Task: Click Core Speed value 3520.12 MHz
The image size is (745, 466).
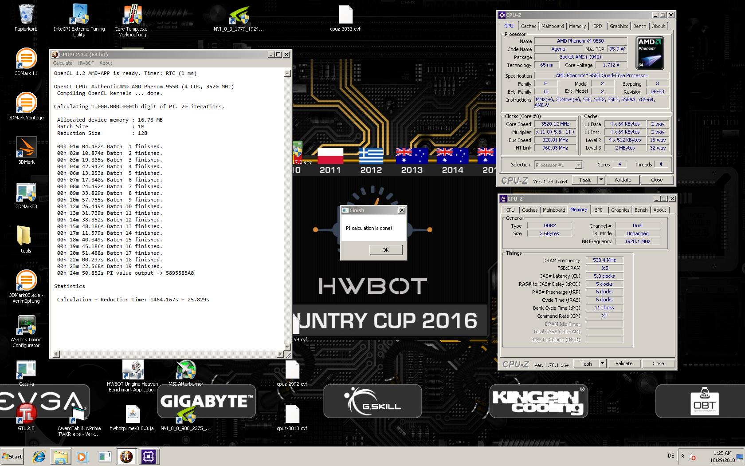Action: 555,124
